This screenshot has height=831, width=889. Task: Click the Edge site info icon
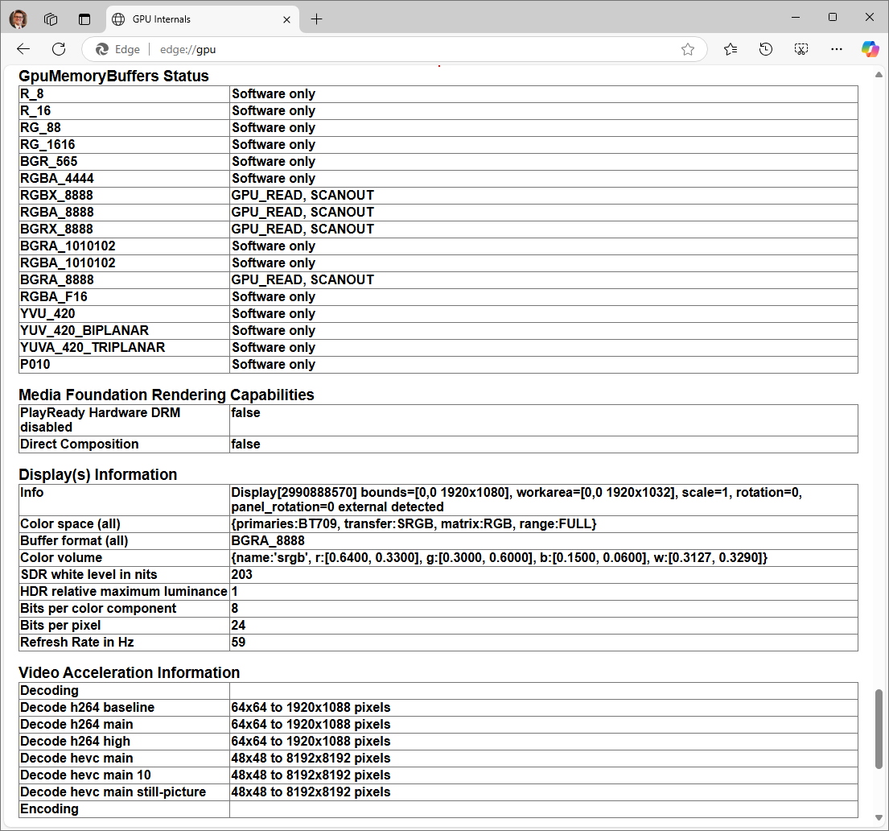tap(117, 49)
